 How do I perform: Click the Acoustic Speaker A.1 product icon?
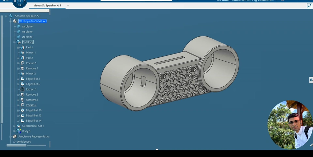[11, 16]
